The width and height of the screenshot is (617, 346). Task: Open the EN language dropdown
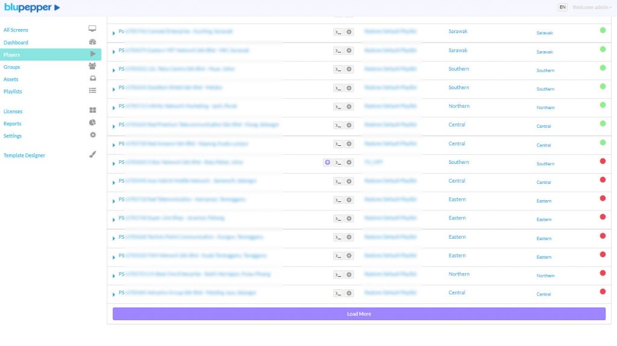coord(562,7)
